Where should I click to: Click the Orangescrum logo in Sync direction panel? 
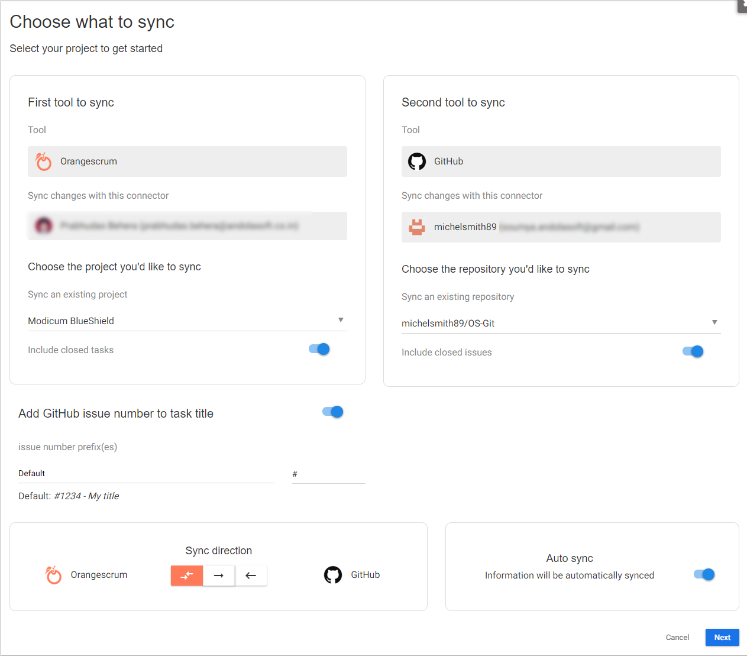[x=53, y=575]
